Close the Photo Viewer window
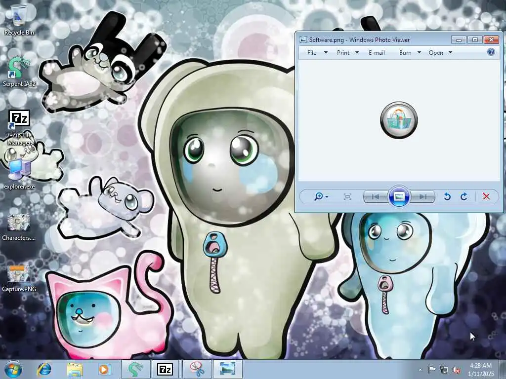Image resolution: width=506 pixels, height=379 pixels. (x=491, y=39)
